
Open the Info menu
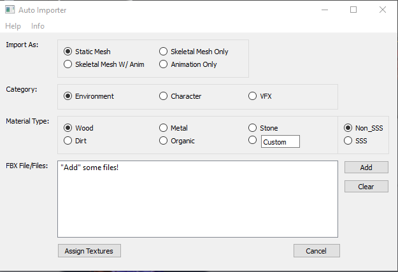click(x=38, y=26)
